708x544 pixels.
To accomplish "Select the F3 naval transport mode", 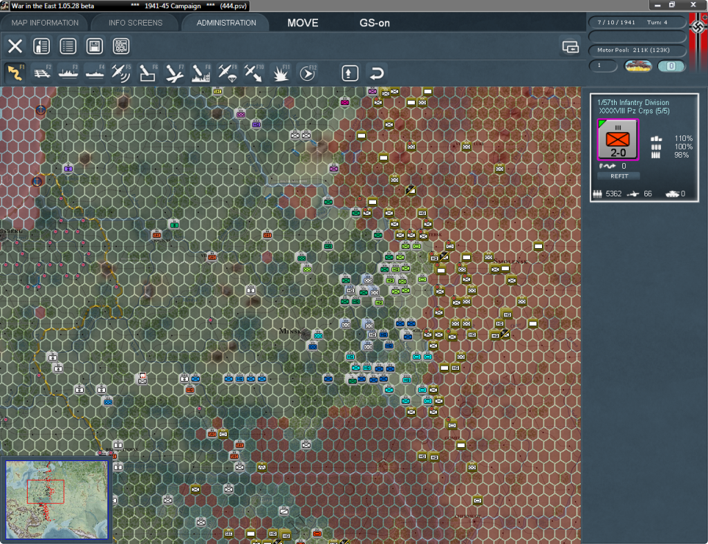I will 68,73.
